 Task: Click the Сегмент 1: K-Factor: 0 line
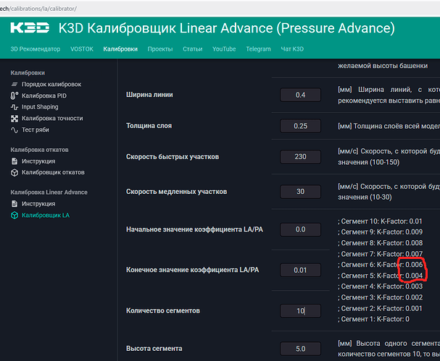pyautogui.click(x=373, y=319)
